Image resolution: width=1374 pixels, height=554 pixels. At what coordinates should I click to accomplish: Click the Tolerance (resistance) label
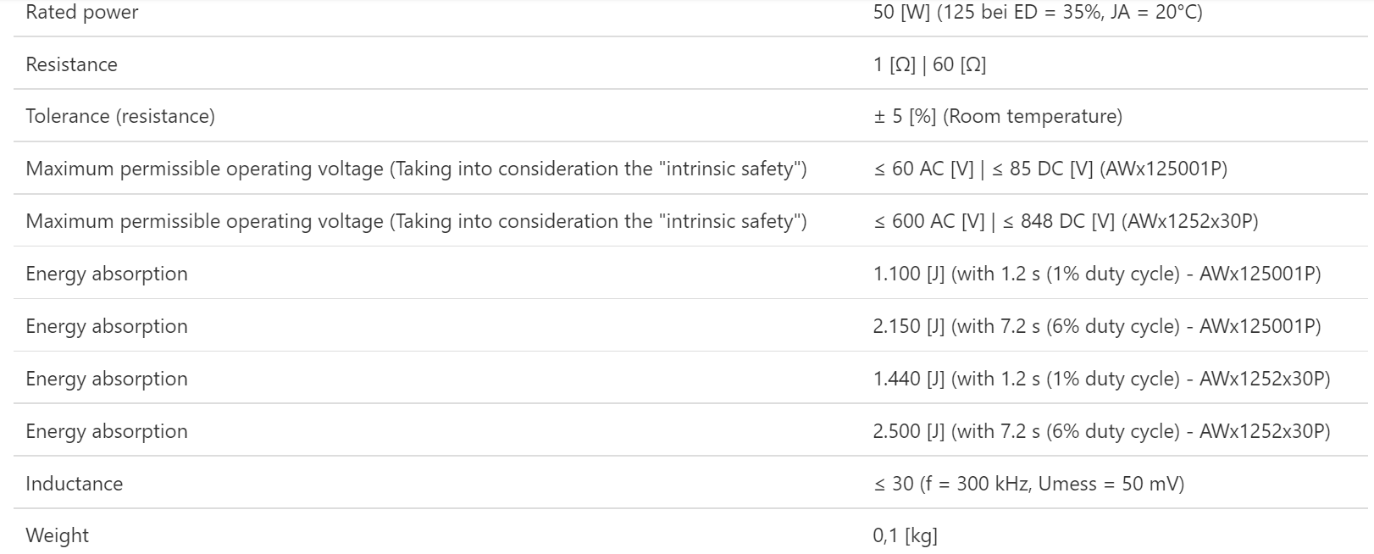click(x=119, y=116)
